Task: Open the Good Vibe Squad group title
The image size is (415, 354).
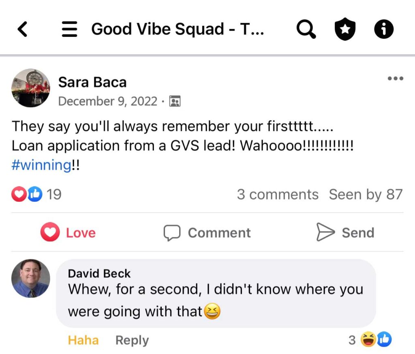Action: pos(178,29)
